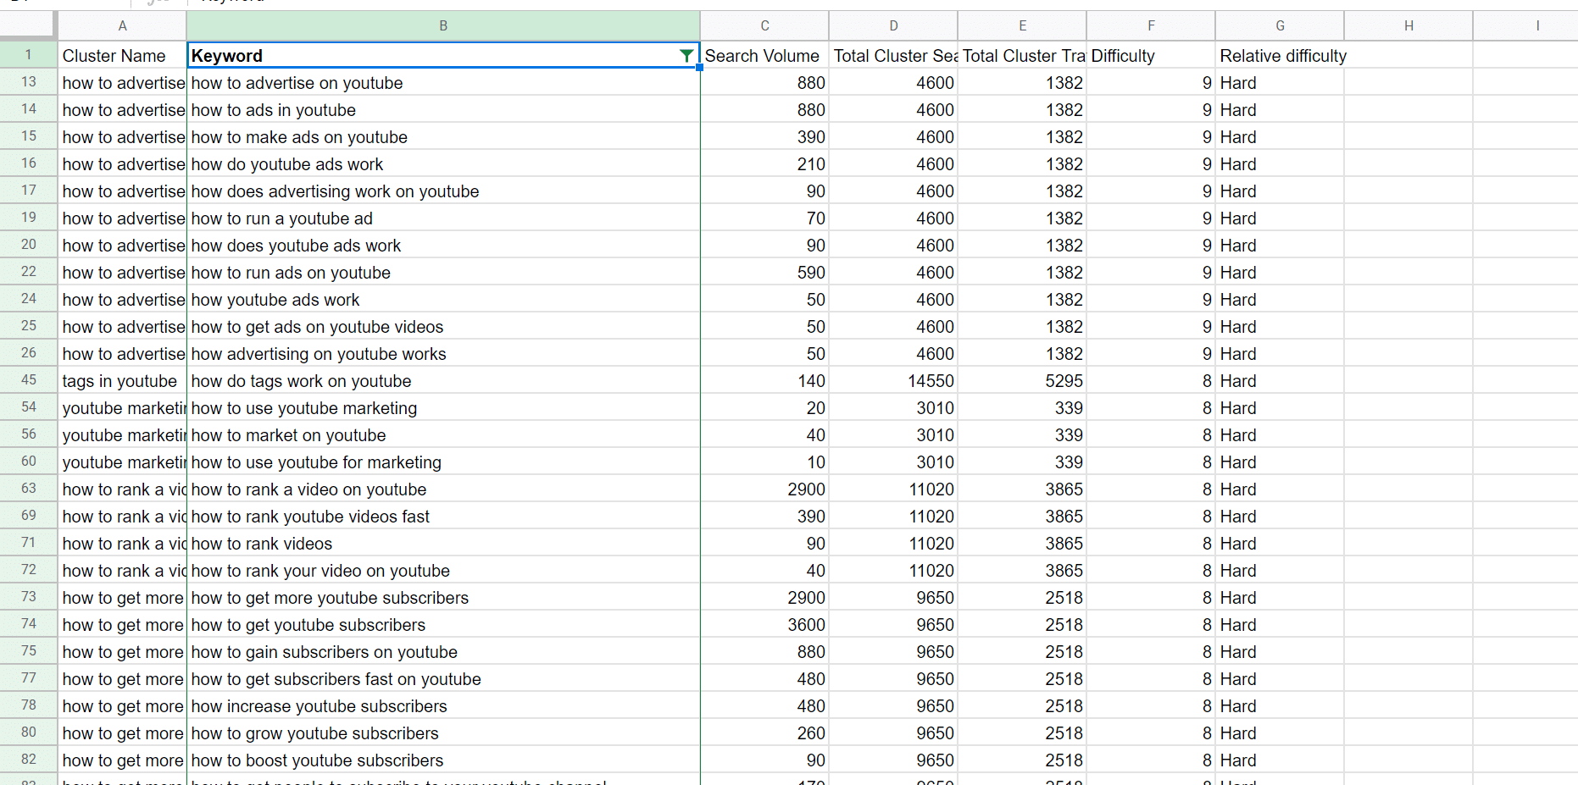
Task: Select cell 'how to rank youtube videos fast'
Action: click(443, 517)
